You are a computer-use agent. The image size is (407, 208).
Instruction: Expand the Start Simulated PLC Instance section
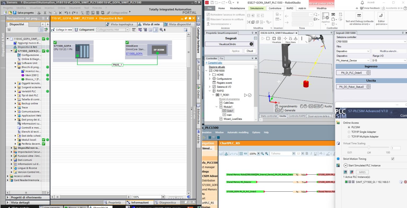click(x=345, y=165)
